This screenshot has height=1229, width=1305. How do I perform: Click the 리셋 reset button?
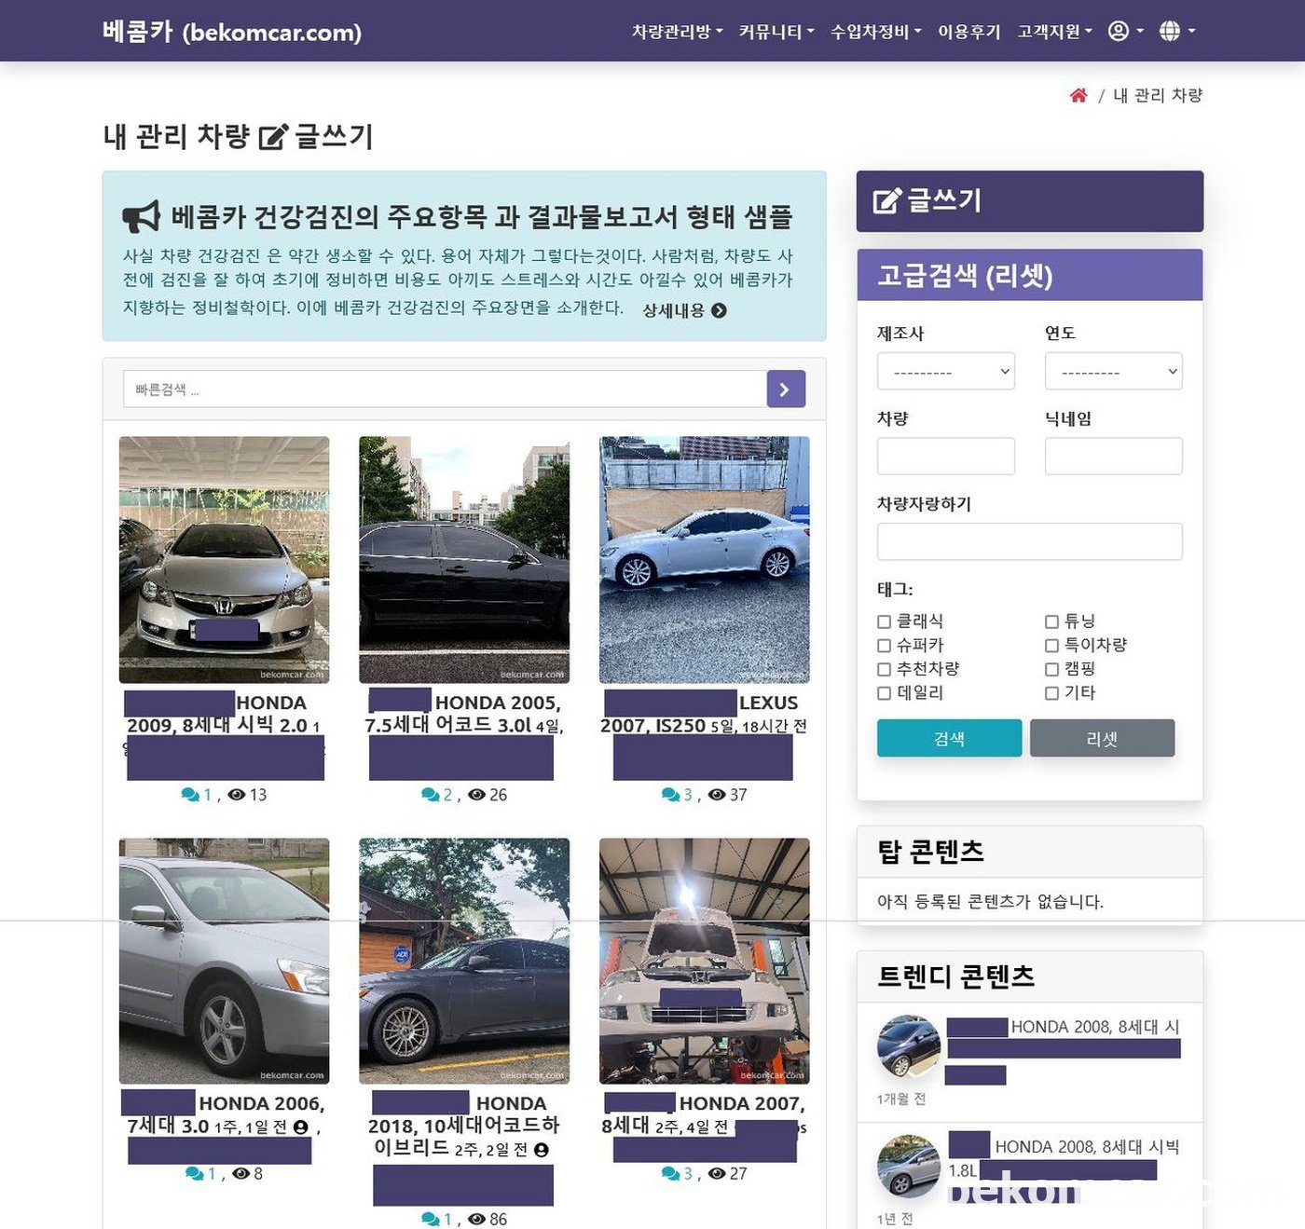pos(1102,738)
